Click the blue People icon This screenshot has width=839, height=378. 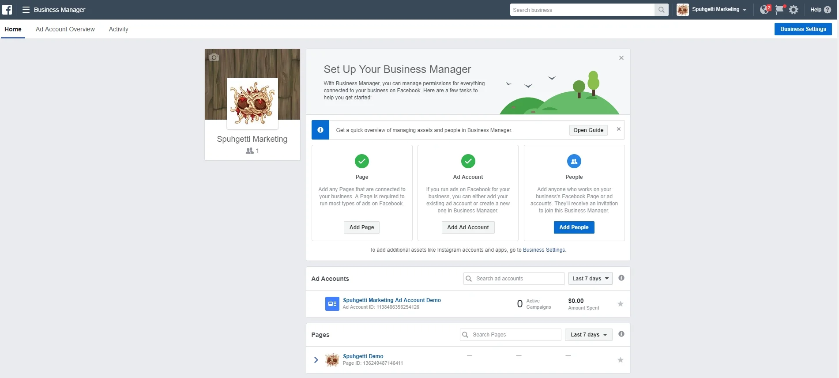pos(574,161)
